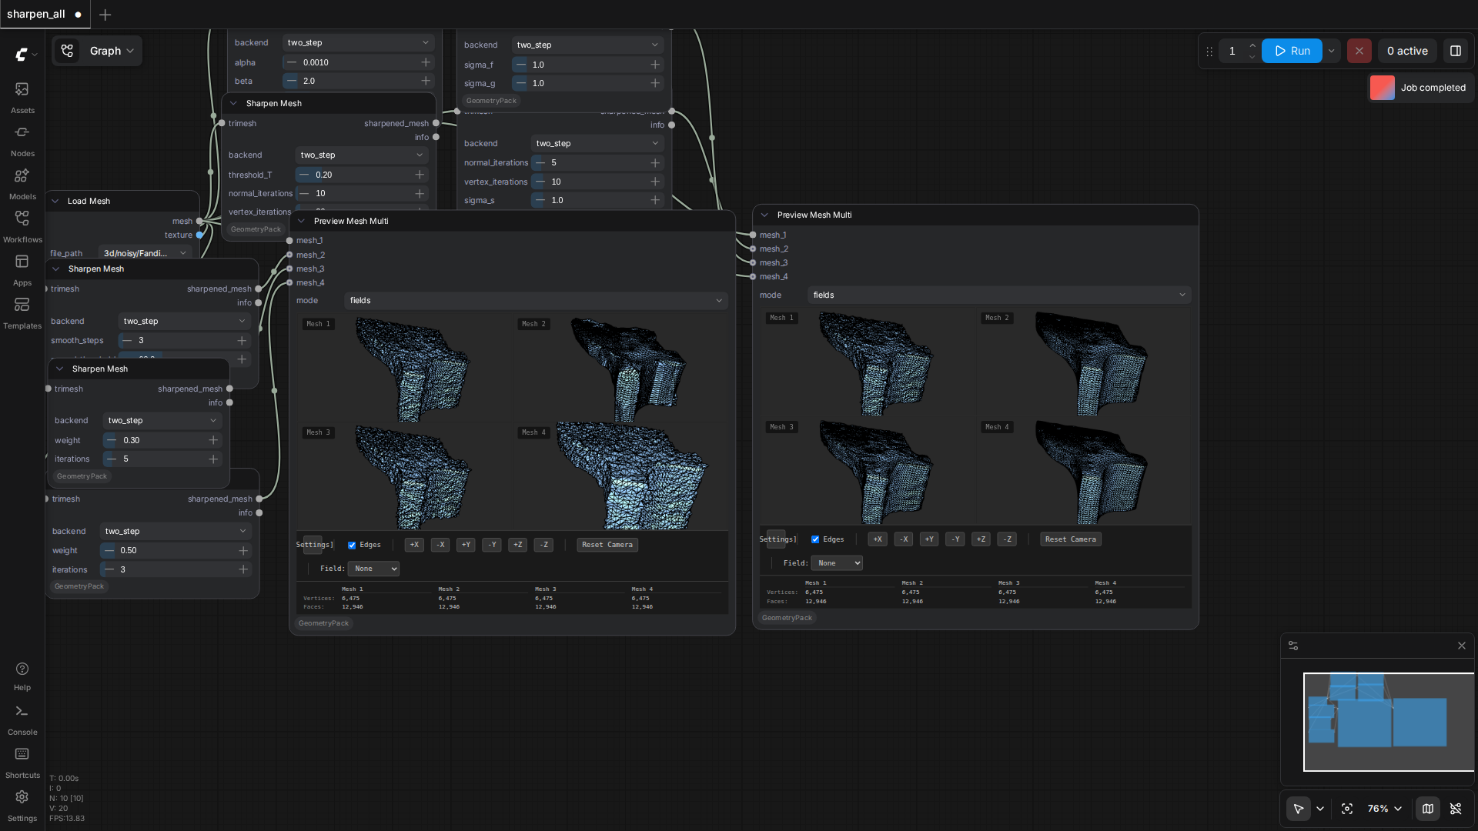Open mode fields dropdown in left Preview Mesh Multi
Screen dimensions: 1478x831
tap(536, 301)
